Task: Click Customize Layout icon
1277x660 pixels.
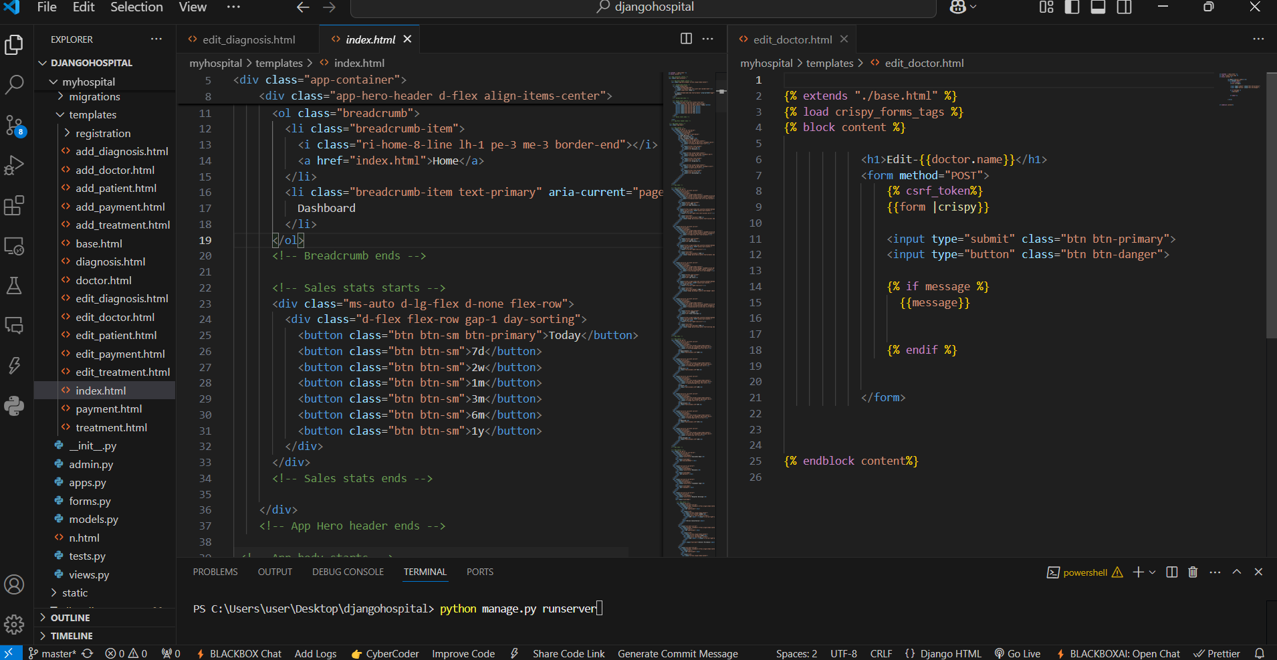Action: tap(1046, 7)
